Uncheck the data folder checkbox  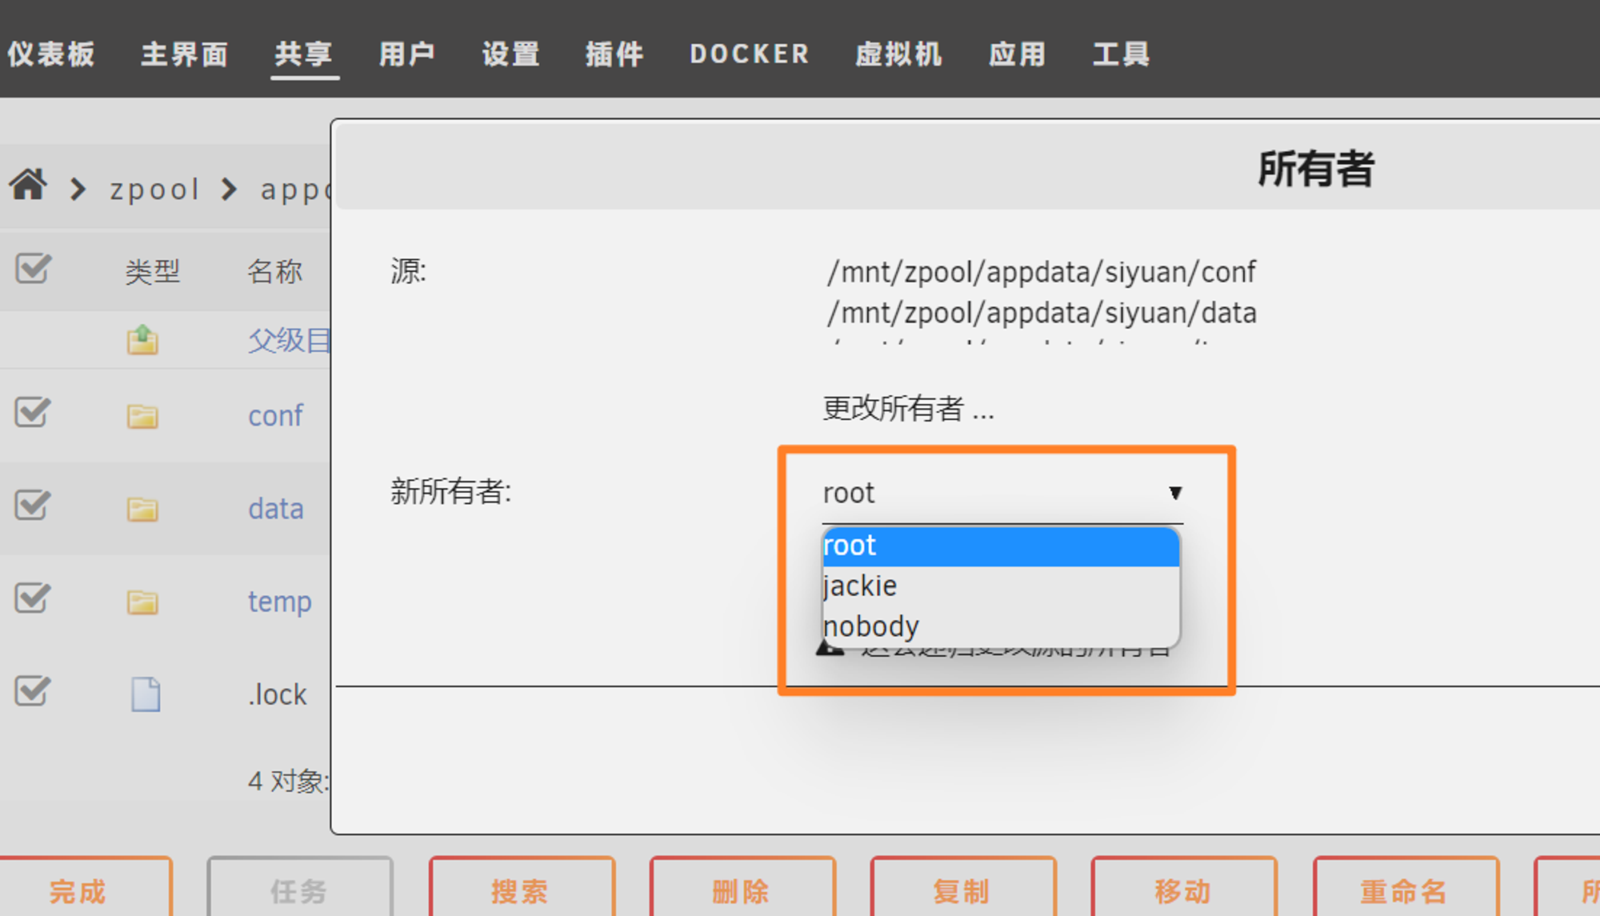[x=34, y=505]
